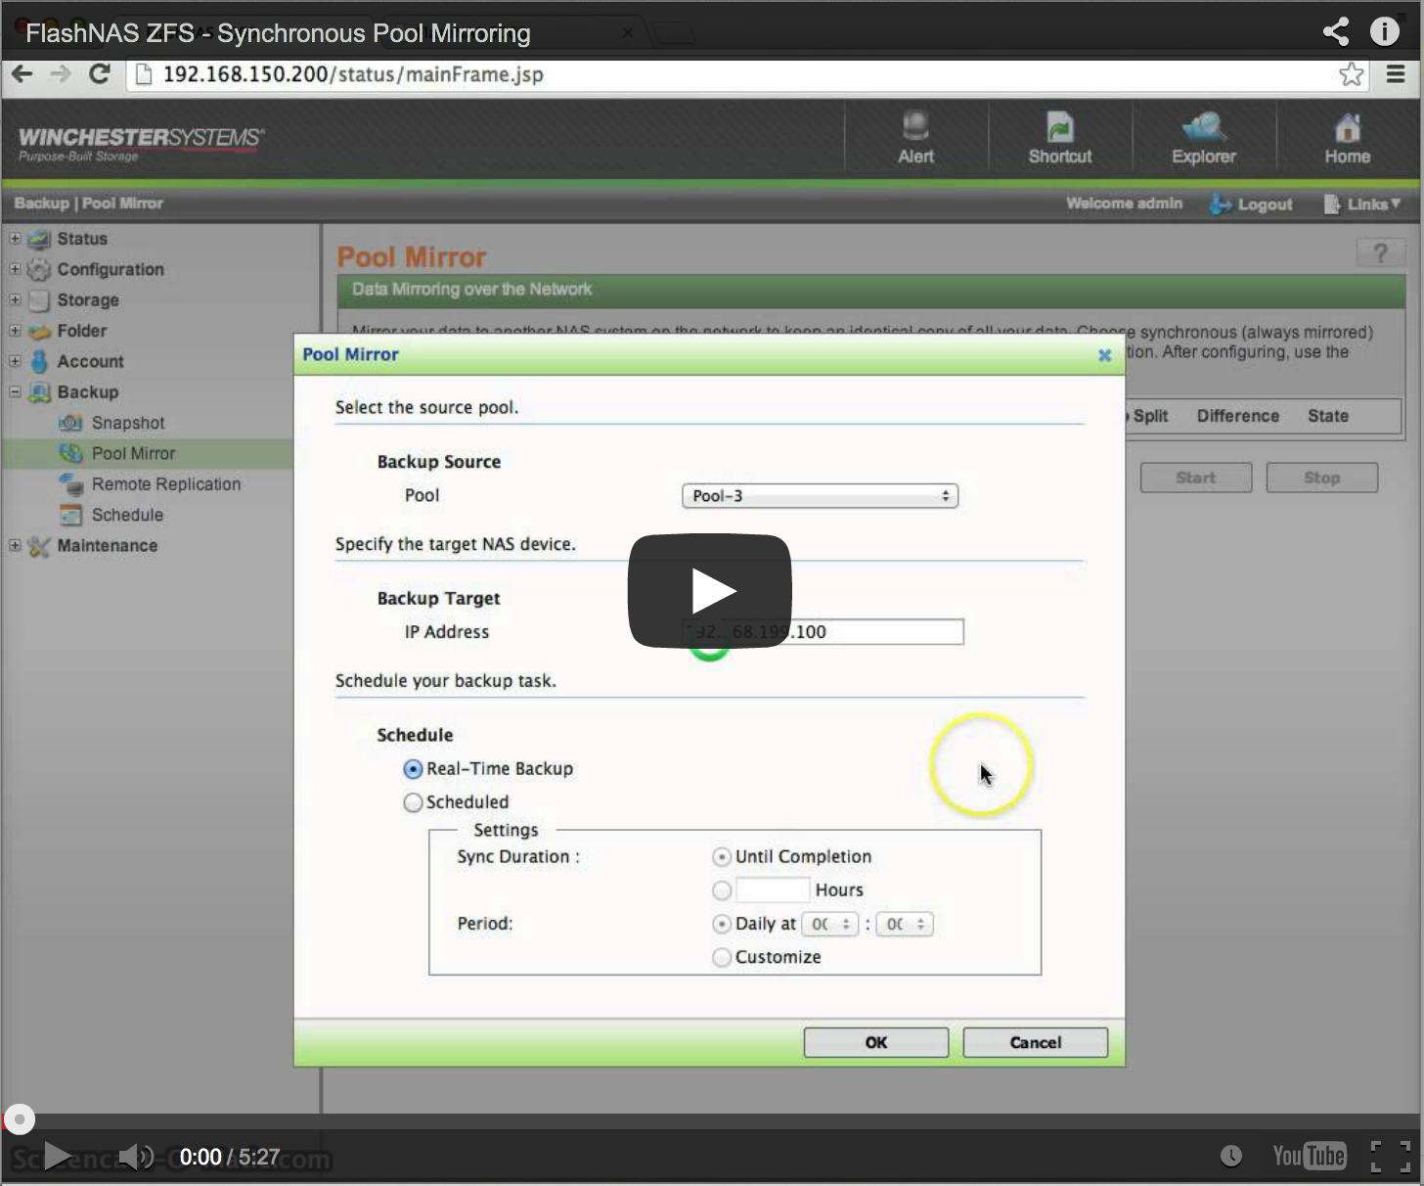Expand the Configuration tree node
The width and height of the screenshot is (1424, 1186).
point(15,268)
